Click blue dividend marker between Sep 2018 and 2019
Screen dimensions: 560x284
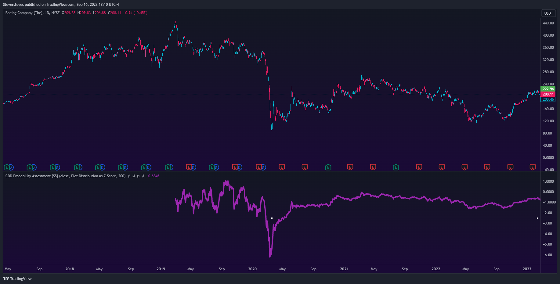pyautogui.click(x=149, y=167)
